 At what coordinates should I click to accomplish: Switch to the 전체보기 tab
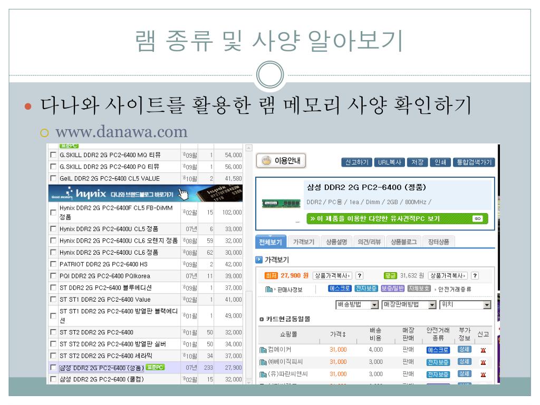coord(271,242)
